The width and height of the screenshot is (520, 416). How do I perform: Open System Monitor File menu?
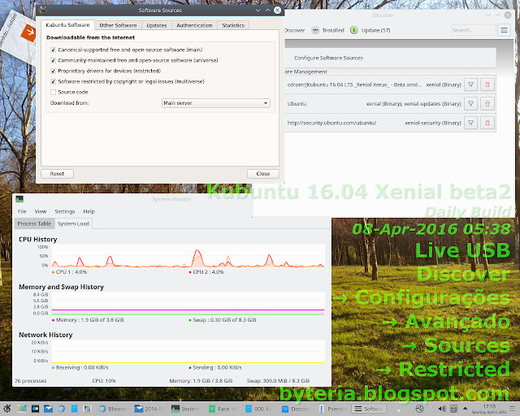(x=22, y=211)
